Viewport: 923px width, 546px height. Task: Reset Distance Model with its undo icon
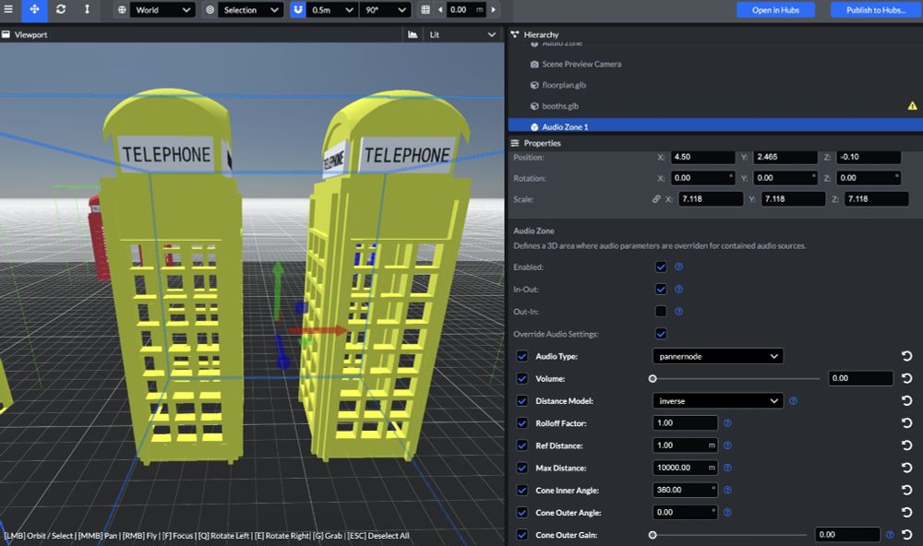tap(907, 400)
